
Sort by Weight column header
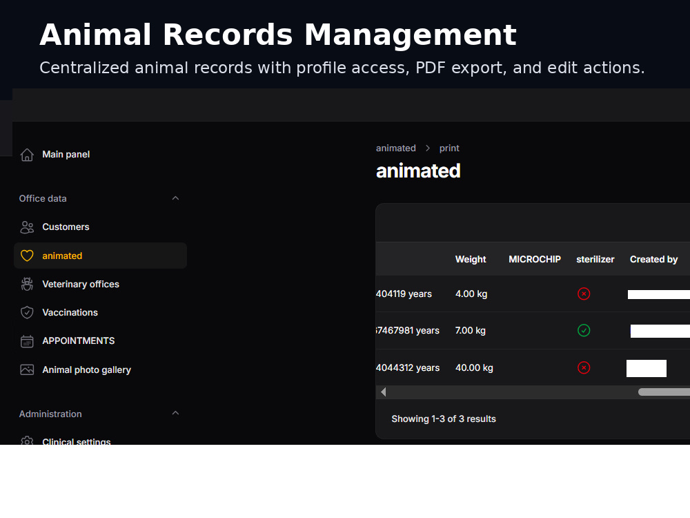click(471, 260)
